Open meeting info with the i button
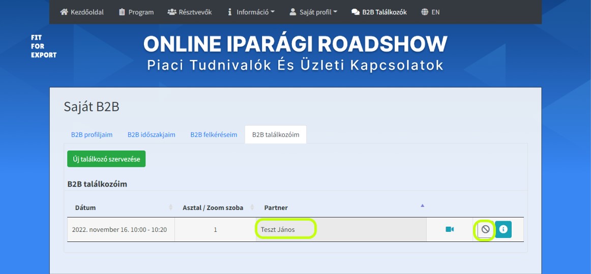Screen dimensions: 591x274 [x=503, y=229]
